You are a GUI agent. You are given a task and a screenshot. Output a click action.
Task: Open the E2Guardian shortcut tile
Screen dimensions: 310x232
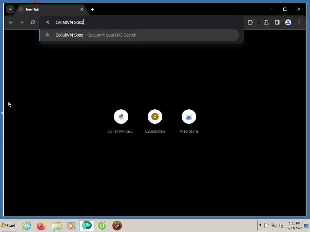[155, 121]
